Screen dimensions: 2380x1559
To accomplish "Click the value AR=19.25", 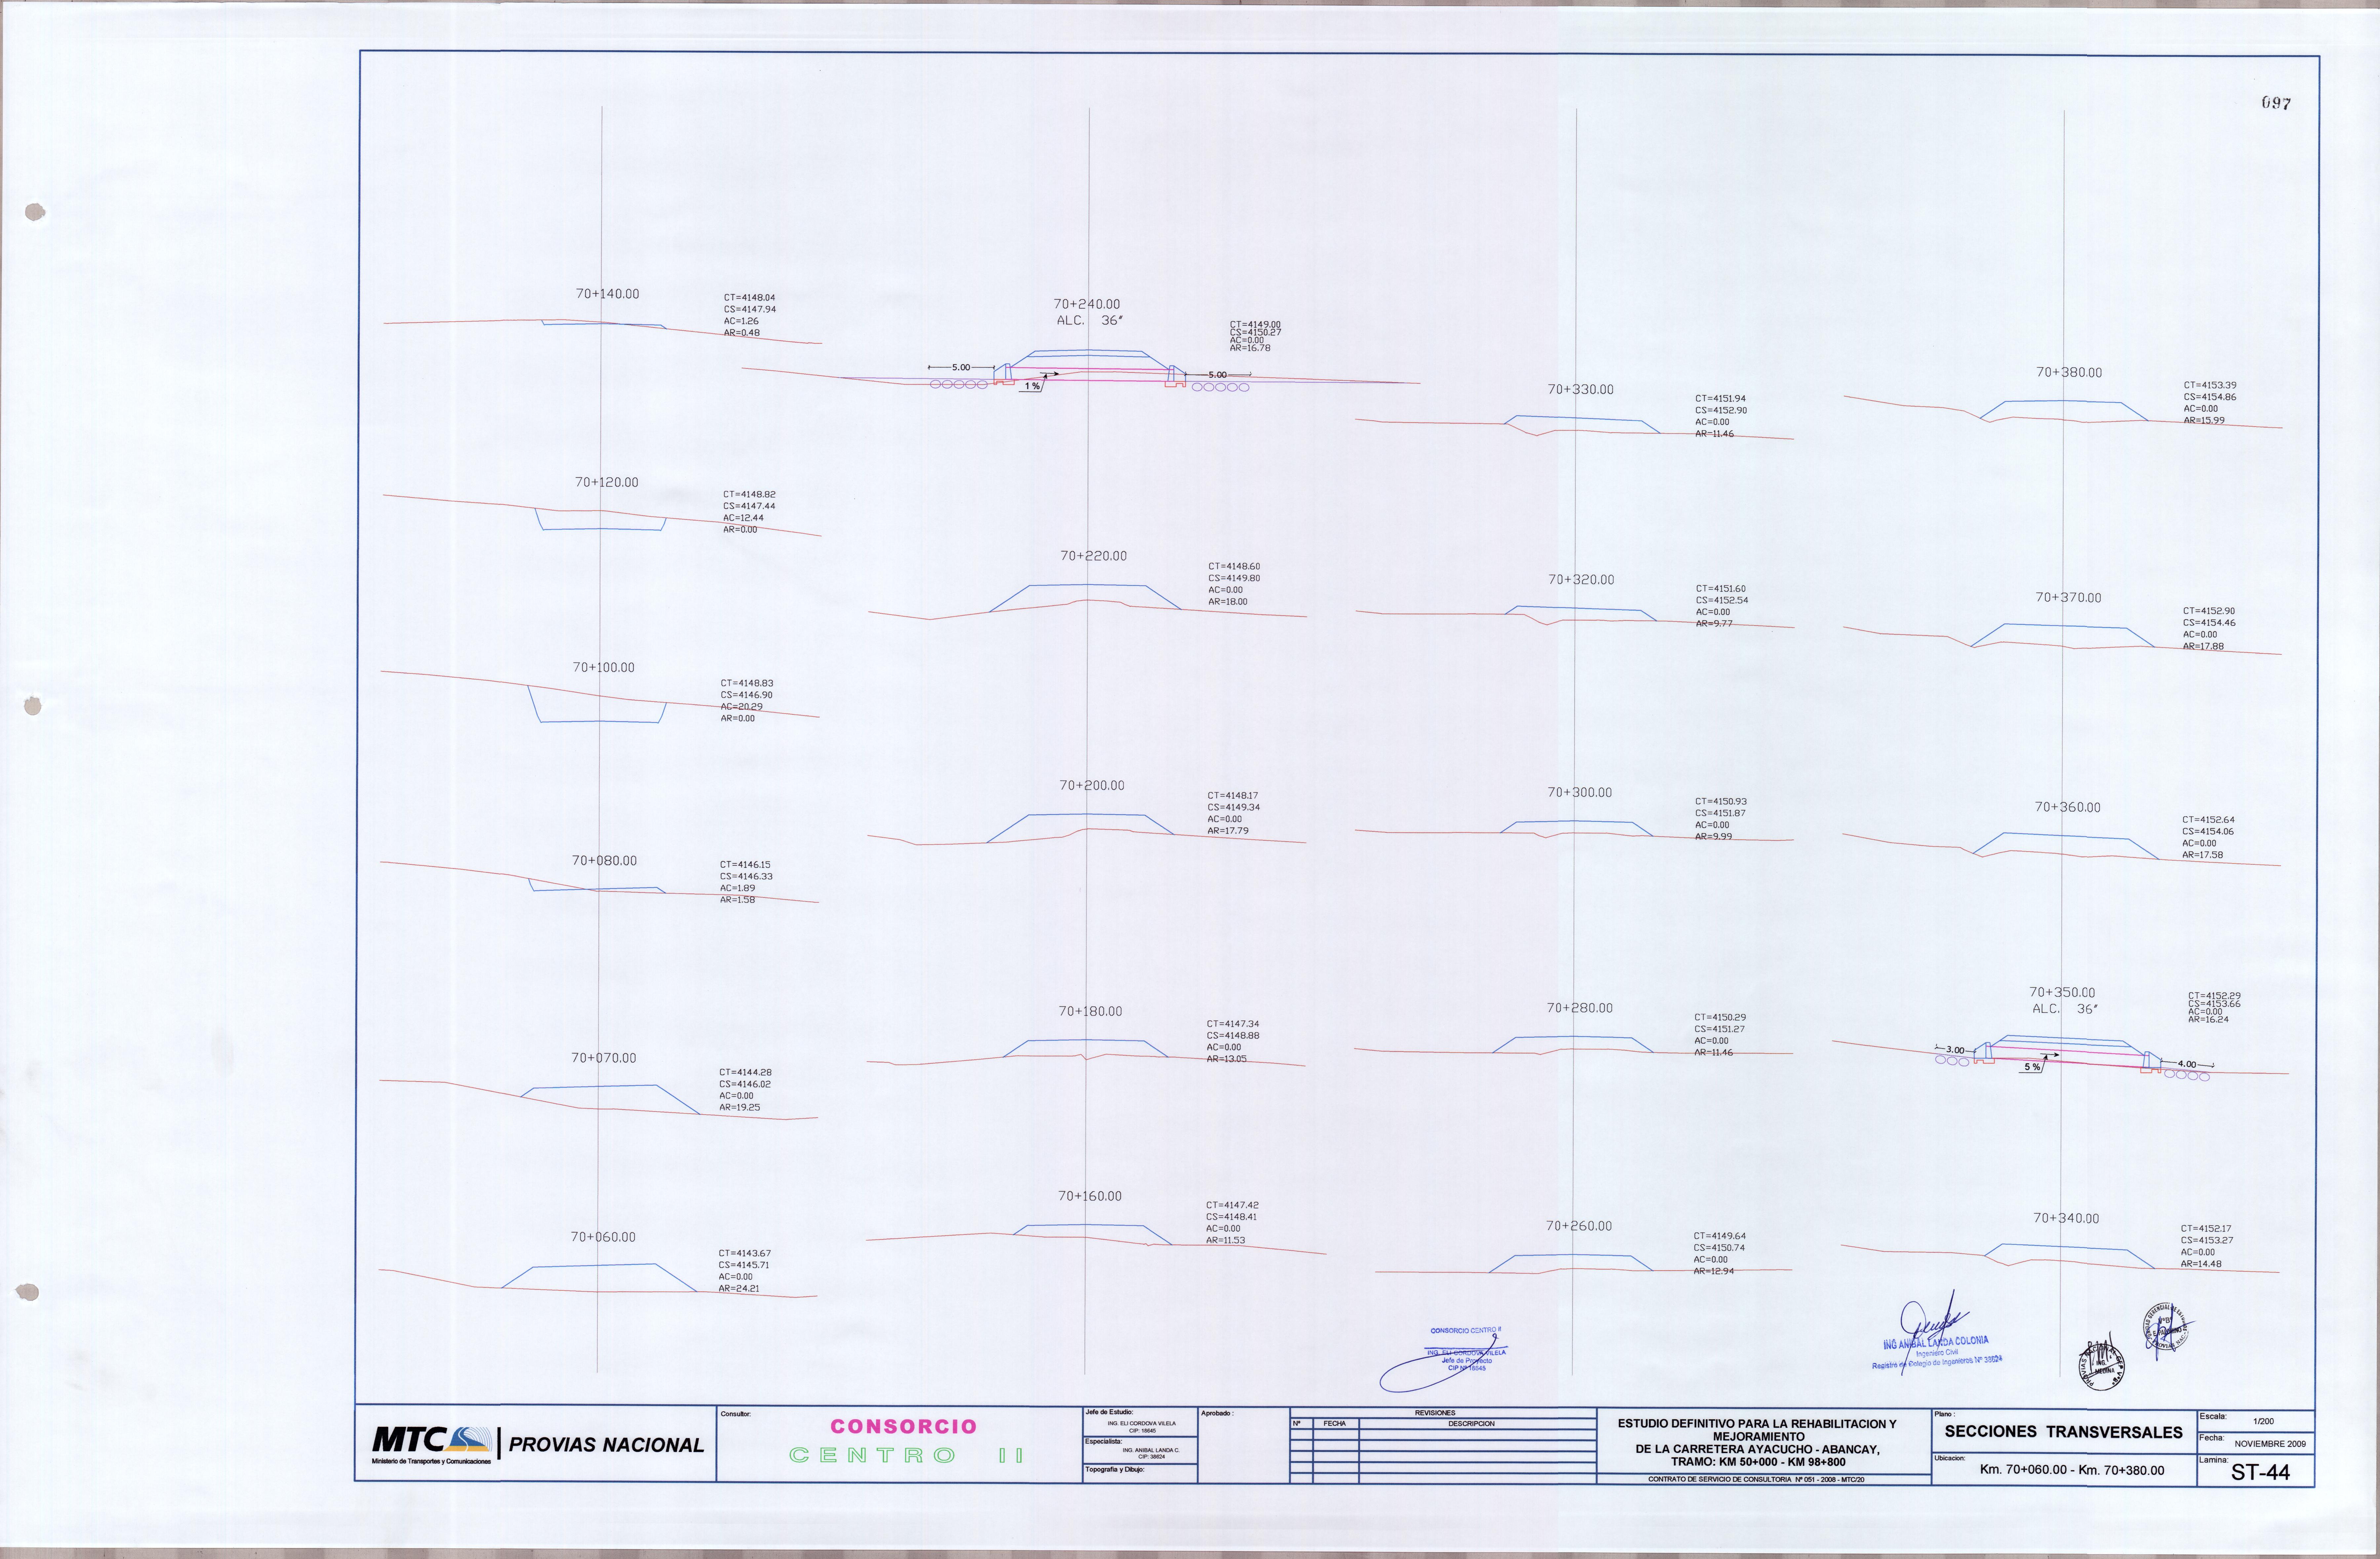I will (x=739, y=1107).
